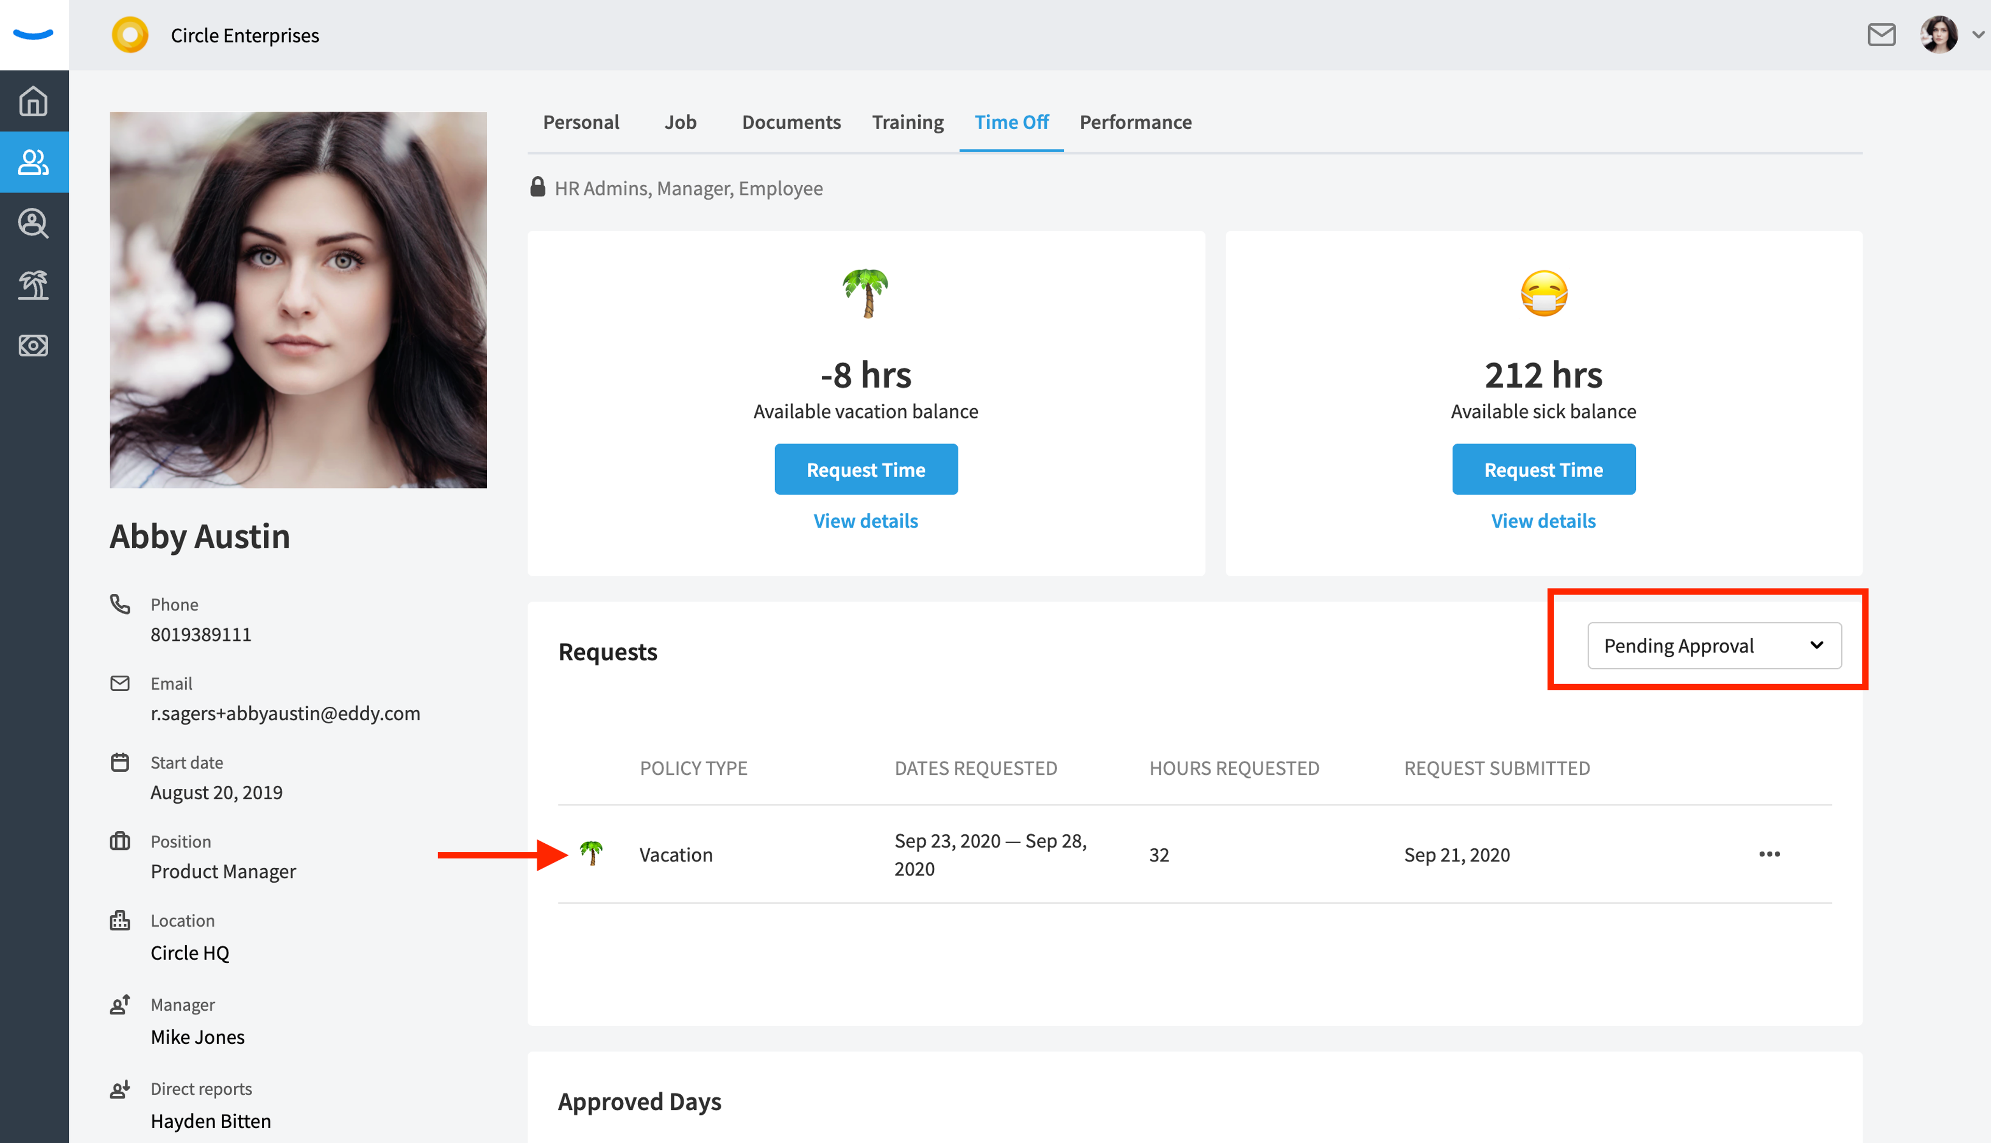Request Time for vacation balance
The width and height of the screenshot is (1991, 1143).
tap(865, 469)
